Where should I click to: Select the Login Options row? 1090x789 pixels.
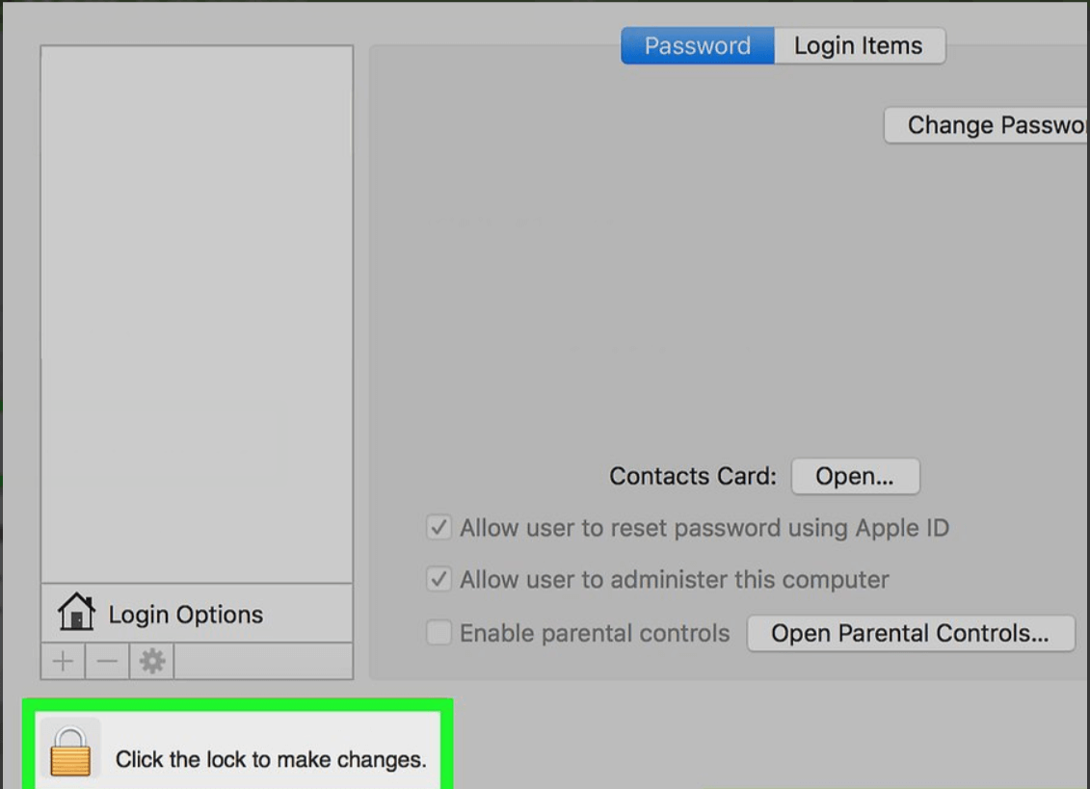pyautogui.click(x=197, y=613)
